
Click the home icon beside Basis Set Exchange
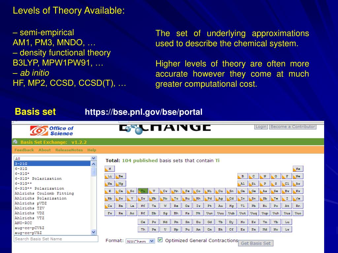tap(15, 142)
